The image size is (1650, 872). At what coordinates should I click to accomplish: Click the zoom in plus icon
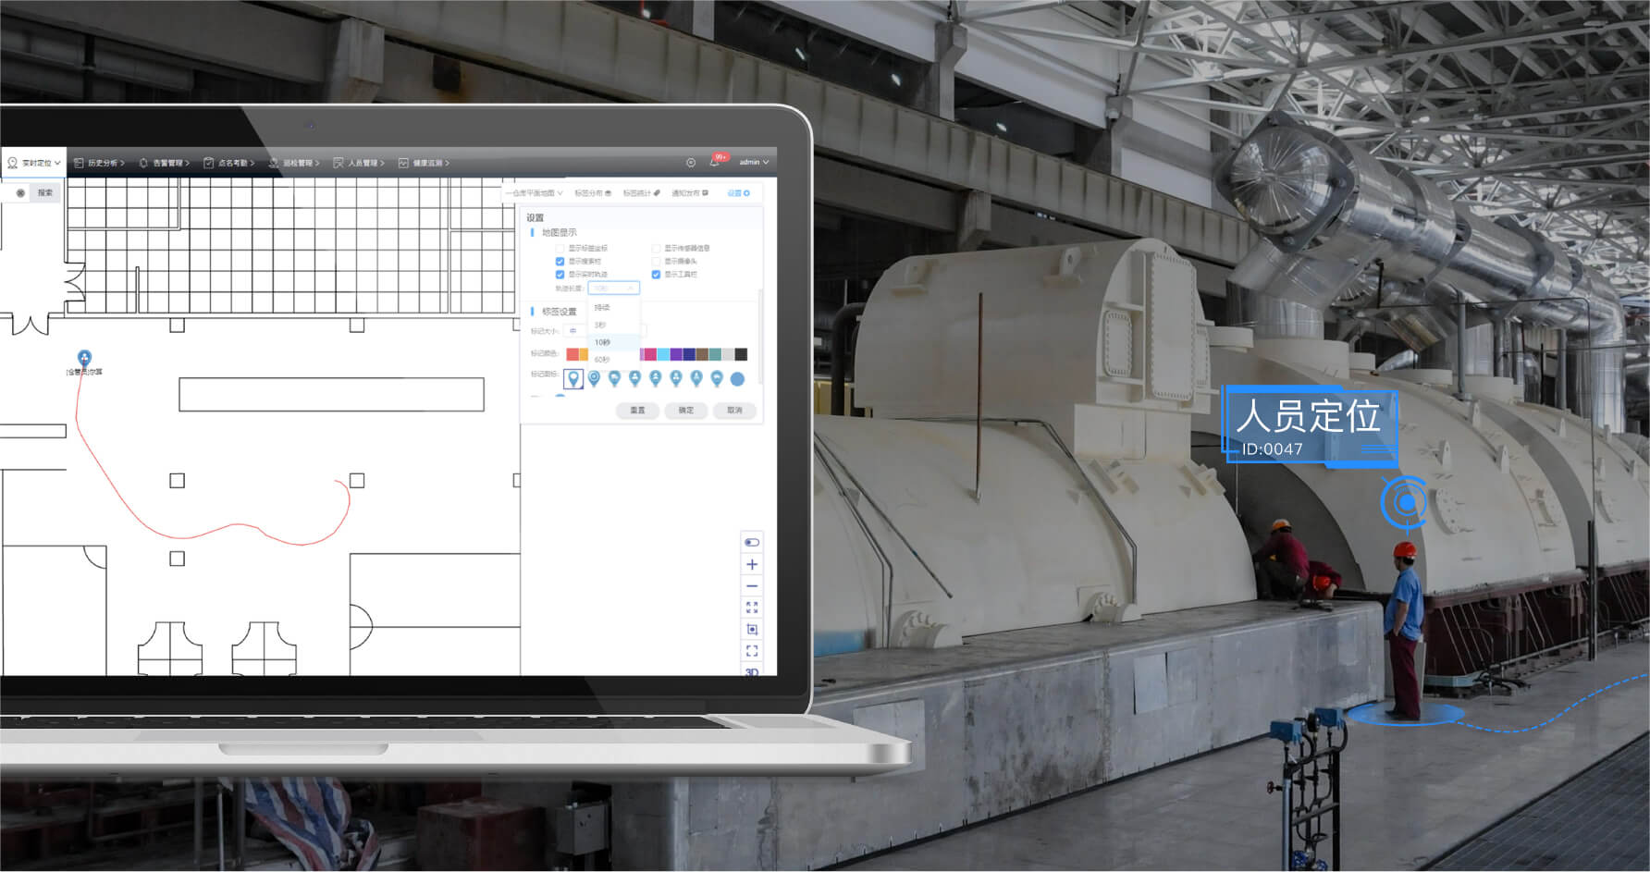751,564
